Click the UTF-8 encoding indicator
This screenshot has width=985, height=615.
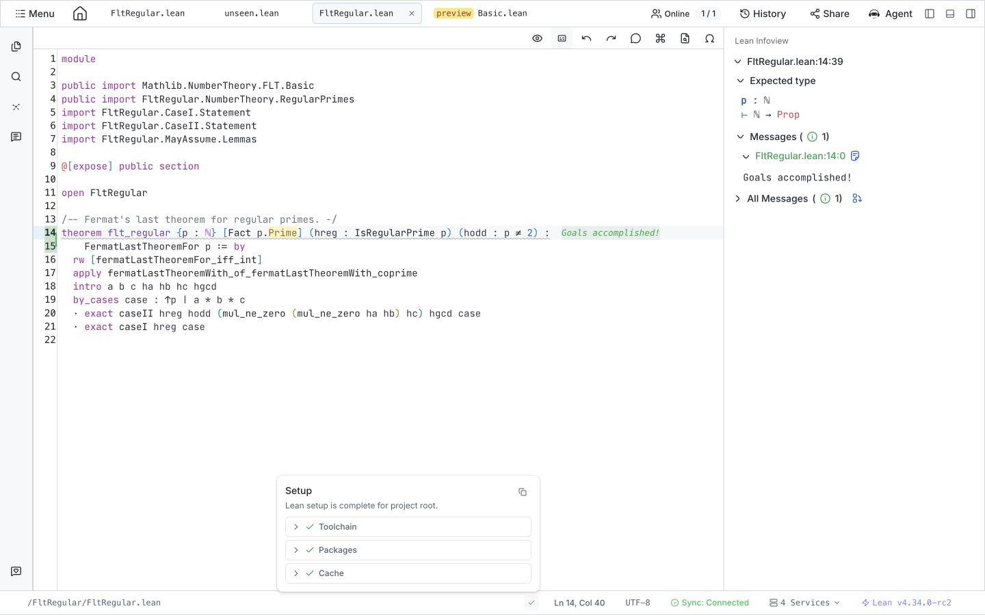pyautogui.click(x=638, y=603)
